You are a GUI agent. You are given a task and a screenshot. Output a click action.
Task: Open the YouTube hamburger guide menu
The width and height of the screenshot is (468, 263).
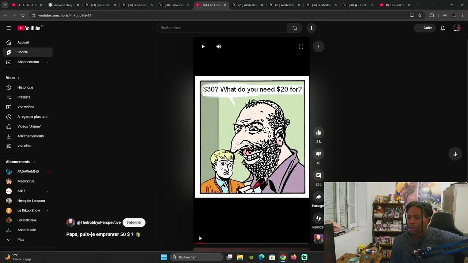pos(9,28)
